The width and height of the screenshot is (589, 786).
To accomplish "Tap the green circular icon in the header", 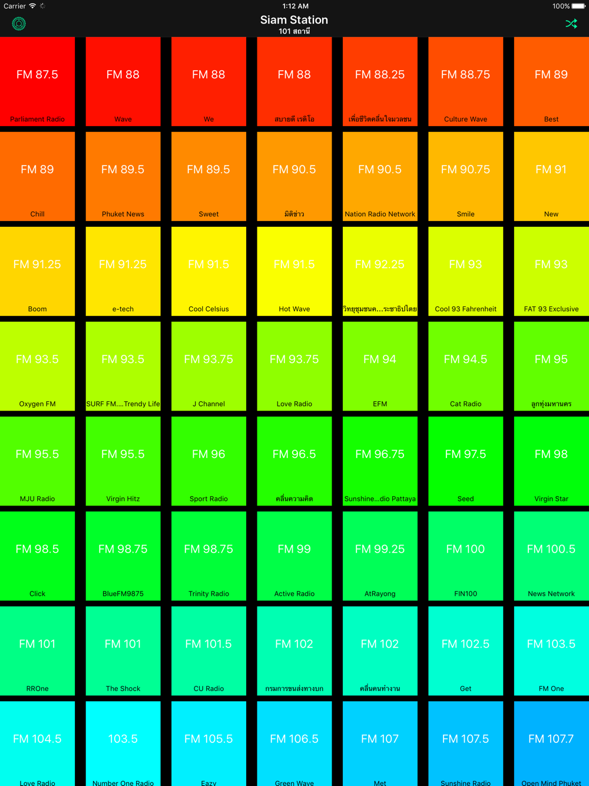I will pos(19,24).
